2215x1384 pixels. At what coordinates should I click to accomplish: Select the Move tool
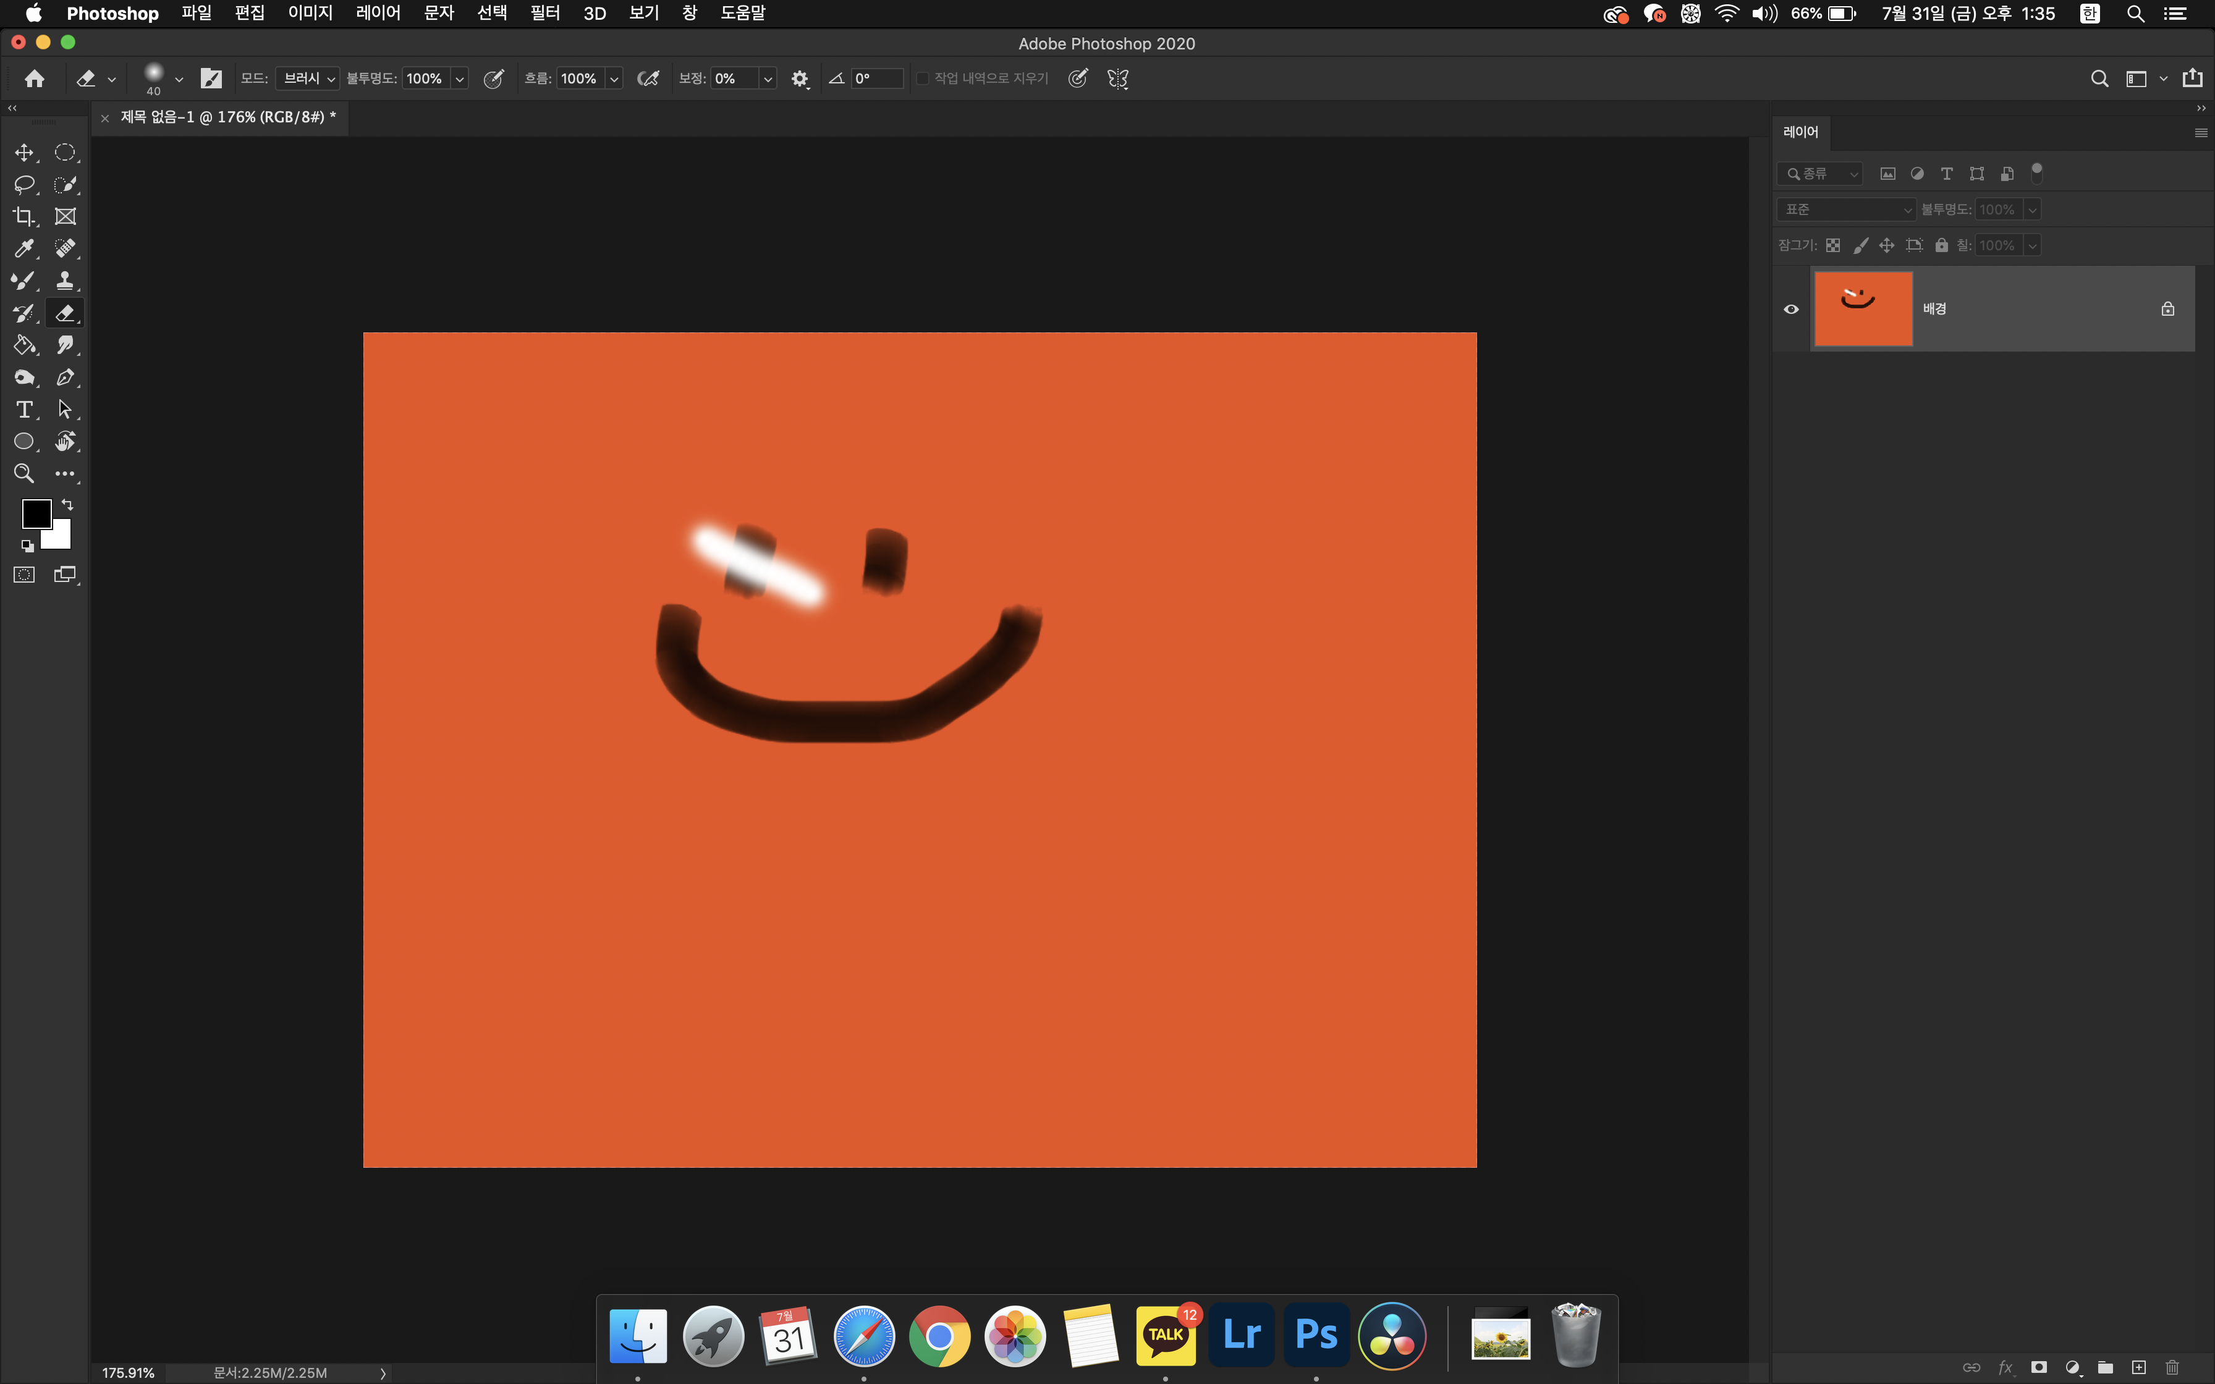point(24,152)
